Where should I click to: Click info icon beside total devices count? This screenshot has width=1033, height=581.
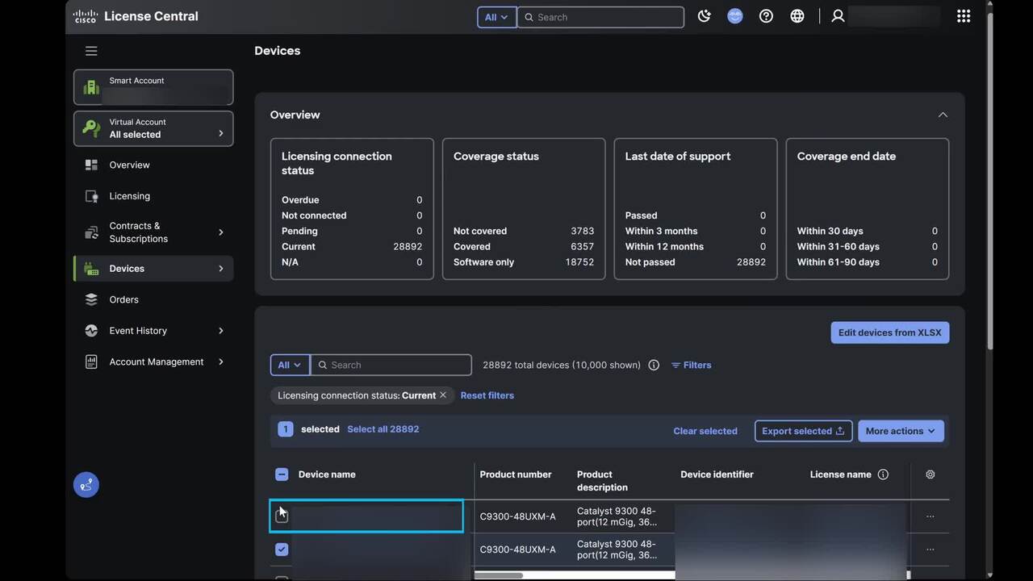654,365
